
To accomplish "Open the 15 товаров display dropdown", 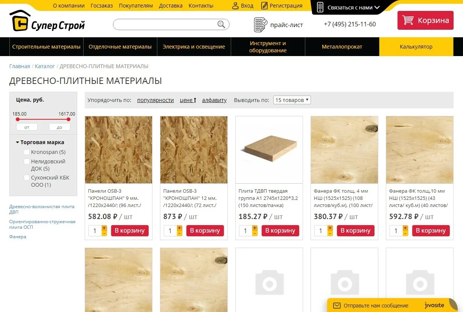I will 292,100.
